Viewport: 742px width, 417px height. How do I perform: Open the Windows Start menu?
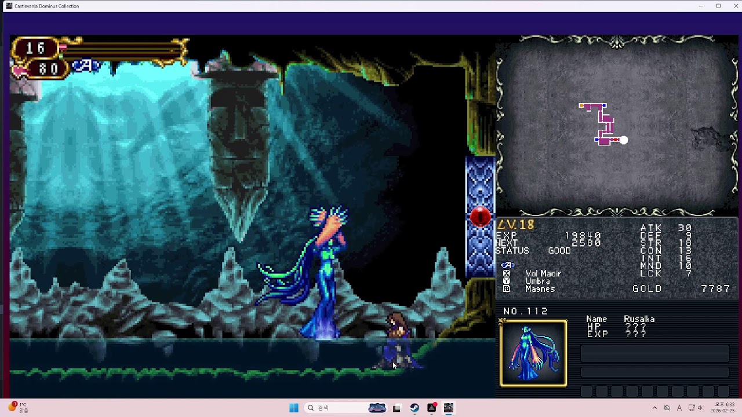pos(294,408)
